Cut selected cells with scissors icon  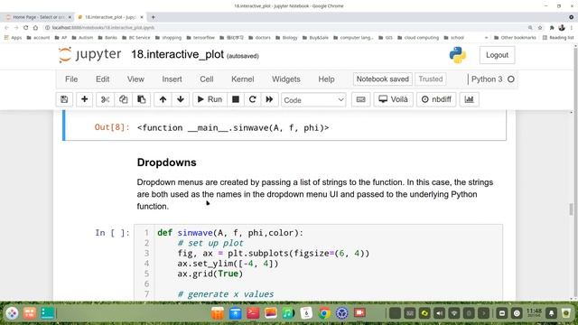coord(105,99)
